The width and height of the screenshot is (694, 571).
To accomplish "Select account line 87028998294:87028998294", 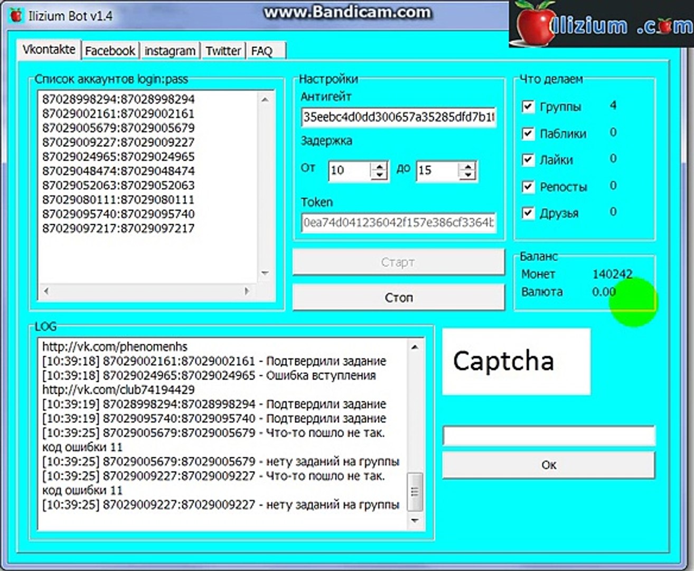I will click(x=118, y=99).
